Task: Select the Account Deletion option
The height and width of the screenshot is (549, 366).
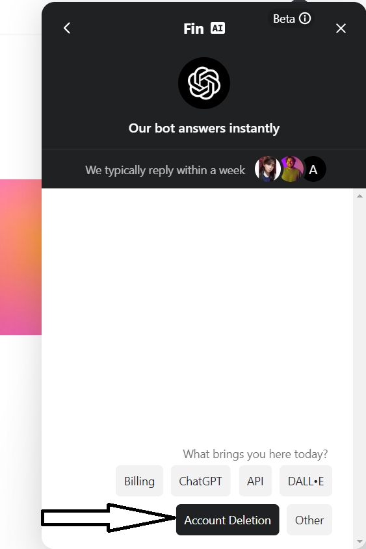Action: [228, 520]
